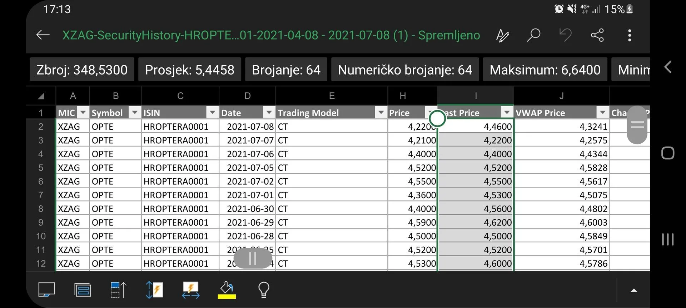Collapse the side panel chevron
The width and height of the screenshot is (686, 308).
point(668,67)
